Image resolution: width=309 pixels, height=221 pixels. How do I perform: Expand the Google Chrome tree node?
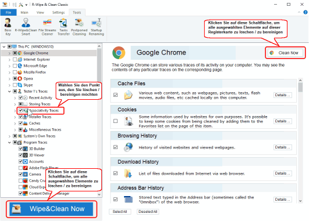tap(9, 53)
